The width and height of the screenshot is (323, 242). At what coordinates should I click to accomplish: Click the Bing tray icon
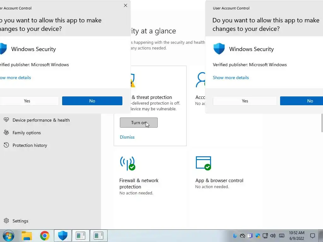[235, 236]
